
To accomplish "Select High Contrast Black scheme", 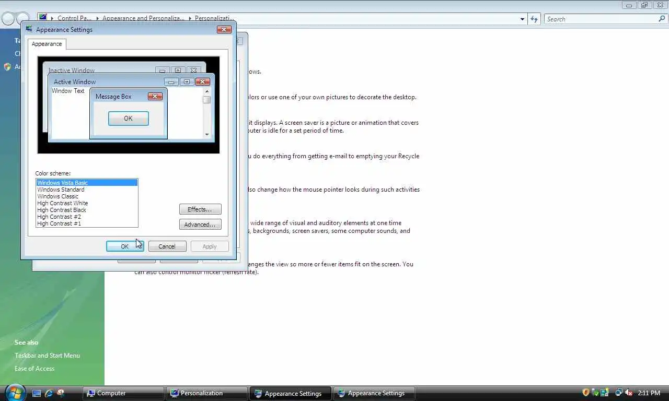I will point(87,210).
